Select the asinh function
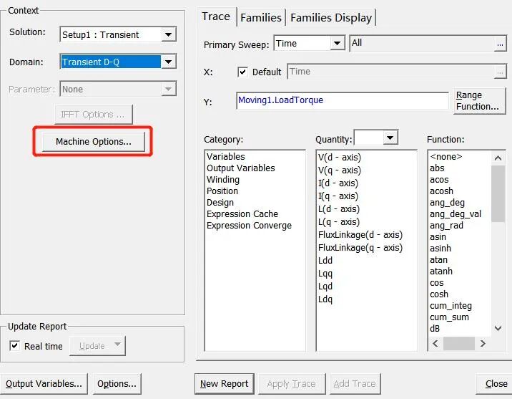 (440, 249)
